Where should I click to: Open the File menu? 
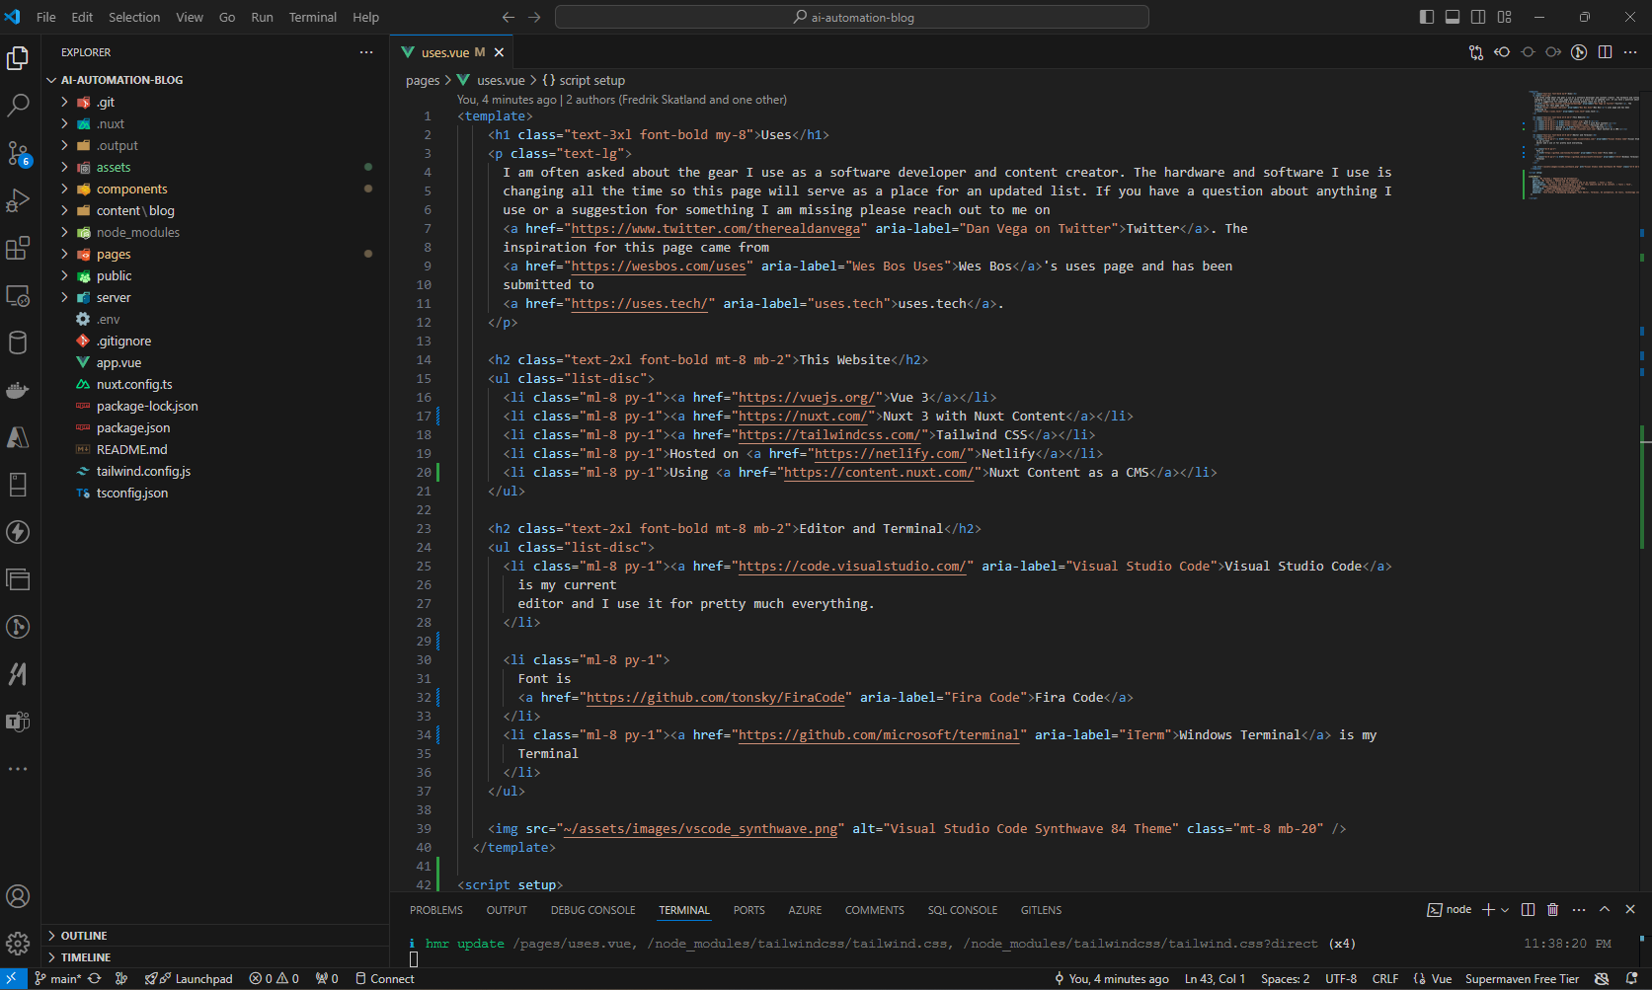45,17
